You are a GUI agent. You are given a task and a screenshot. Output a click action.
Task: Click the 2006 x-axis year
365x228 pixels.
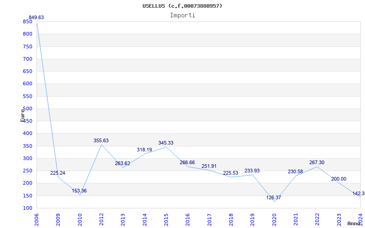36,220
